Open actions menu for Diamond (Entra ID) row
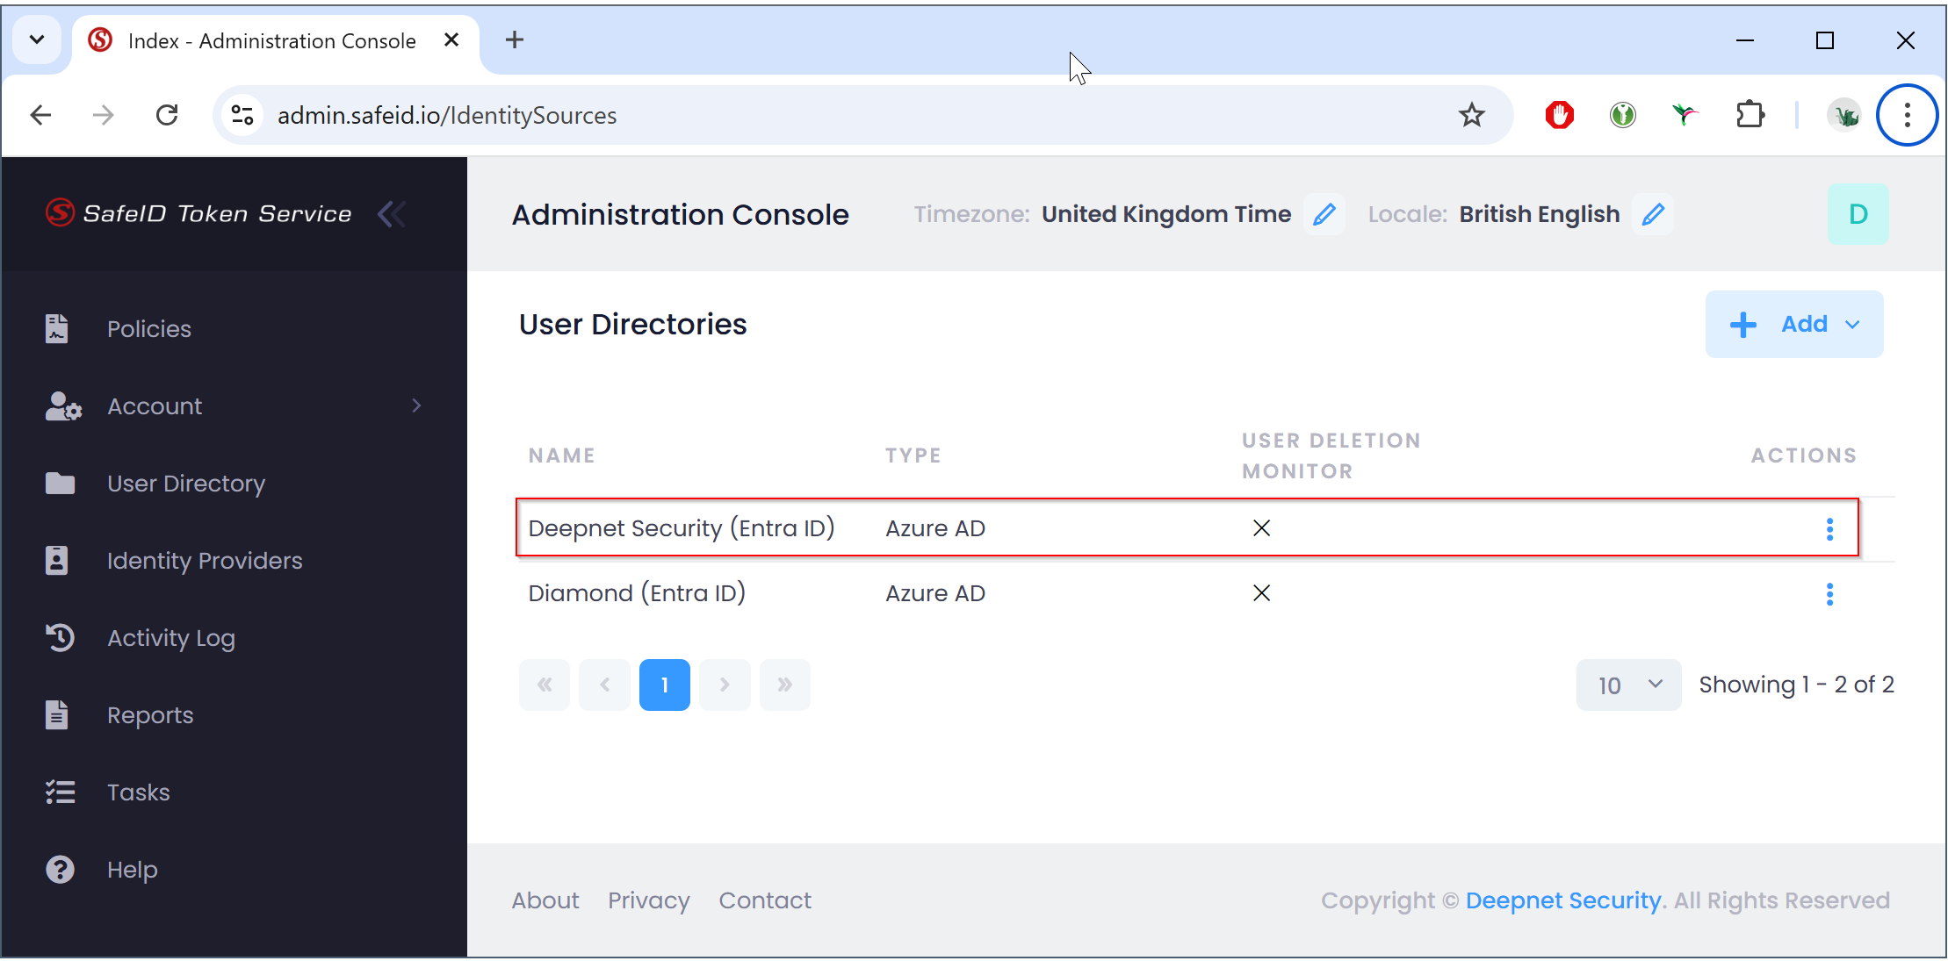 1829,594
